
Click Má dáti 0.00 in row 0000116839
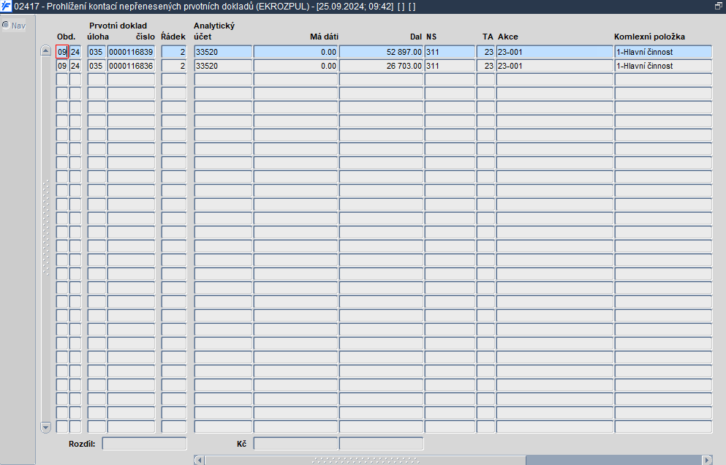tap(295, 52)
